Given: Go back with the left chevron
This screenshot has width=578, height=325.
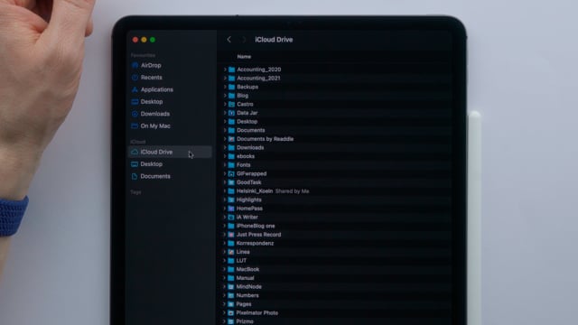Looking at the screenshot, I should click(x=228, y=40).
